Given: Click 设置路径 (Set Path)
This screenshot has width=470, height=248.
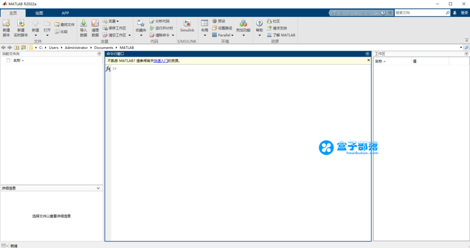Looking at the screenshot, I should coord(222,28).
